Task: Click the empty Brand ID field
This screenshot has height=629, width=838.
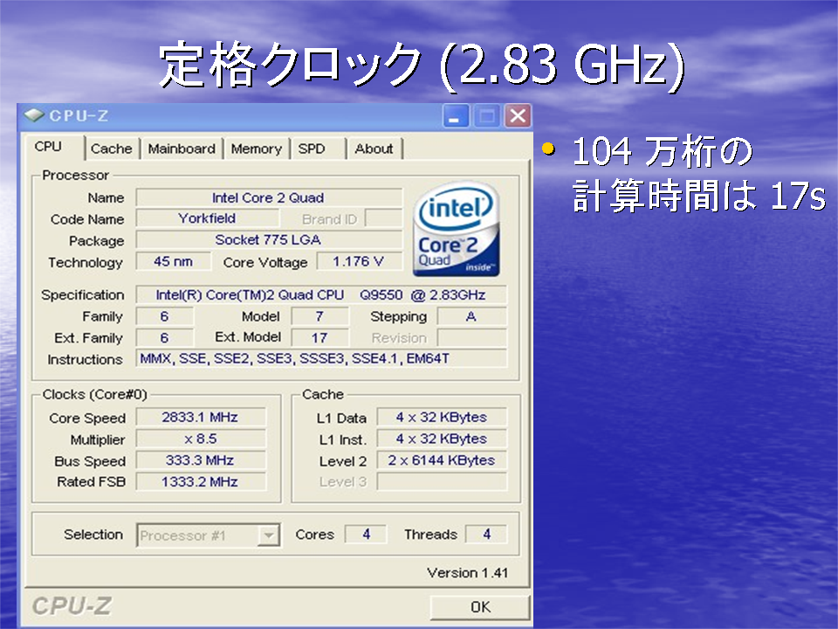Action: [x=384, y=218]
